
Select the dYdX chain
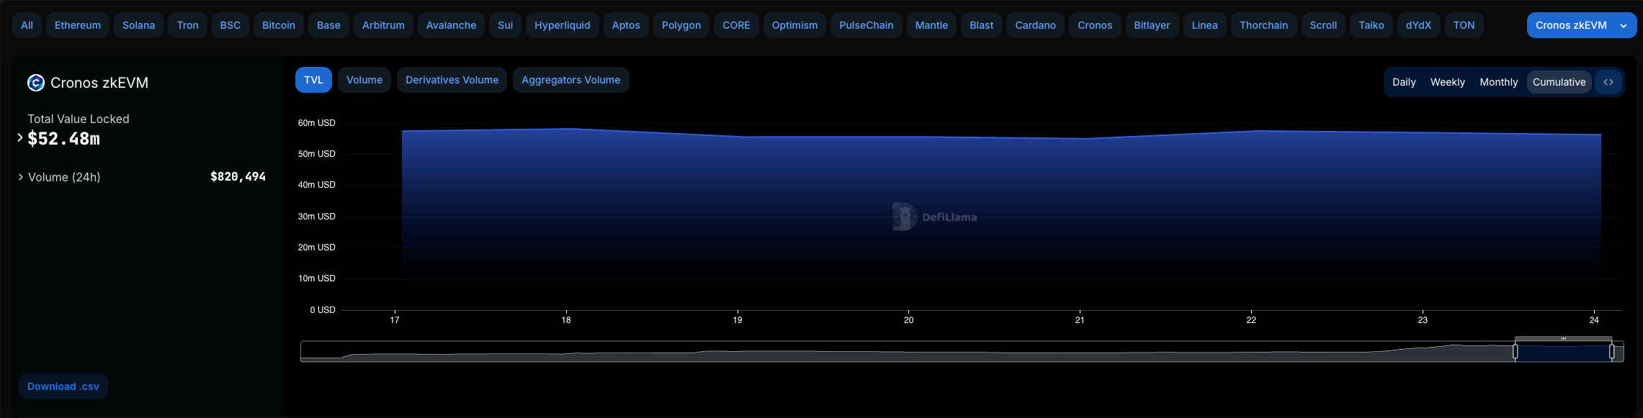tap(1418, 25)
